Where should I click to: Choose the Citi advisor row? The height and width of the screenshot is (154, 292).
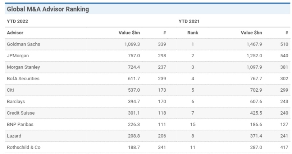click(x=11, y=90)
